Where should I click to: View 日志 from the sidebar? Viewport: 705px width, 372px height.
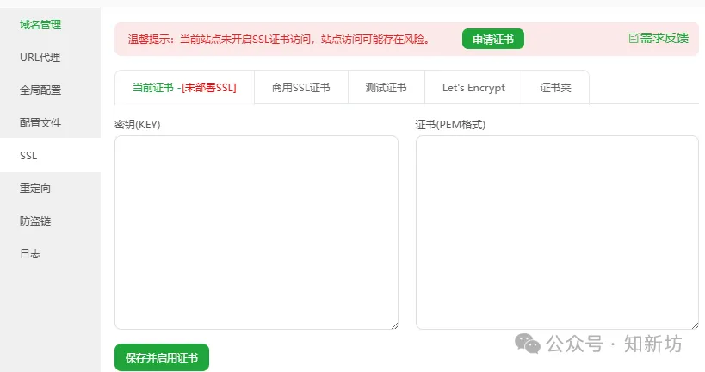coord(30,254)
